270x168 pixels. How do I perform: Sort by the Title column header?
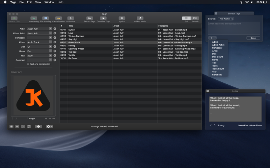click(90, 26)
